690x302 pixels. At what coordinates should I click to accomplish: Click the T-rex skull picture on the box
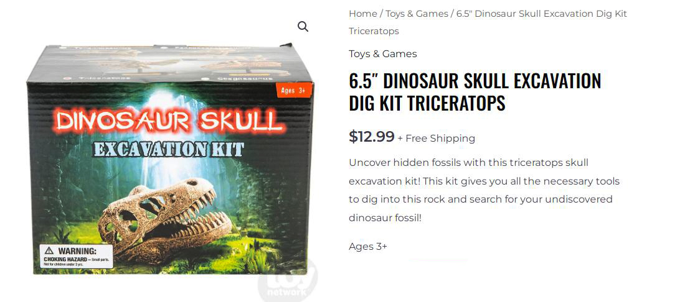point(164,219)
